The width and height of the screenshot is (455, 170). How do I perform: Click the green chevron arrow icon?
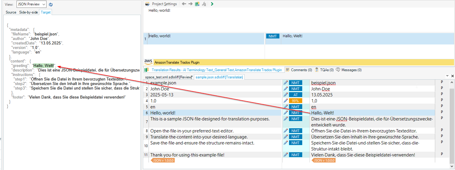click(212, 4)
